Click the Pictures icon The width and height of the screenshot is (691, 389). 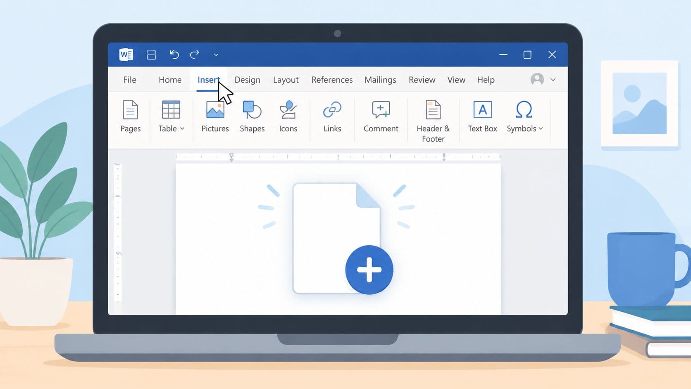click(x=215, y=110)
